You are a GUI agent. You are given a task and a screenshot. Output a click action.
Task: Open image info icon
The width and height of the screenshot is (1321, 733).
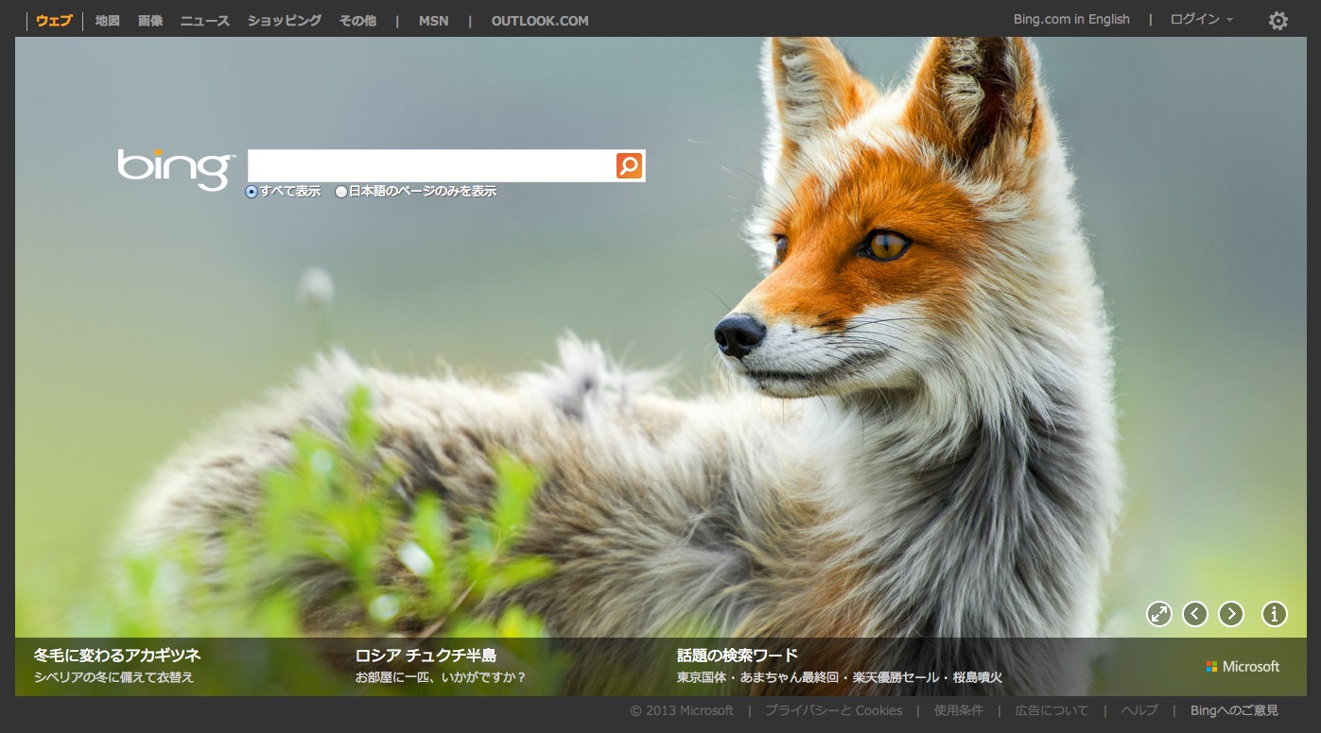coord(1274,614)
